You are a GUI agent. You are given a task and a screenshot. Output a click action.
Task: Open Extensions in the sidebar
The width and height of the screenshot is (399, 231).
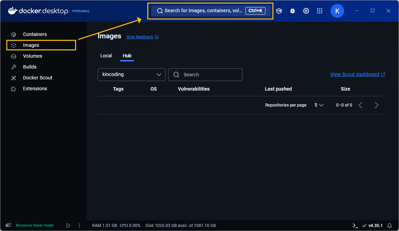[35, 89]
